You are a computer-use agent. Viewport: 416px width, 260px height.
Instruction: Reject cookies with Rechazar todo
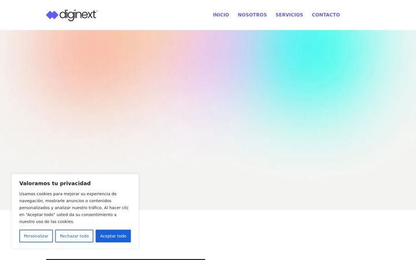pos(75,236)
